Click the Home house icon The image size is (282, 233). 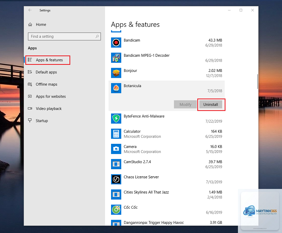[30, 24]
